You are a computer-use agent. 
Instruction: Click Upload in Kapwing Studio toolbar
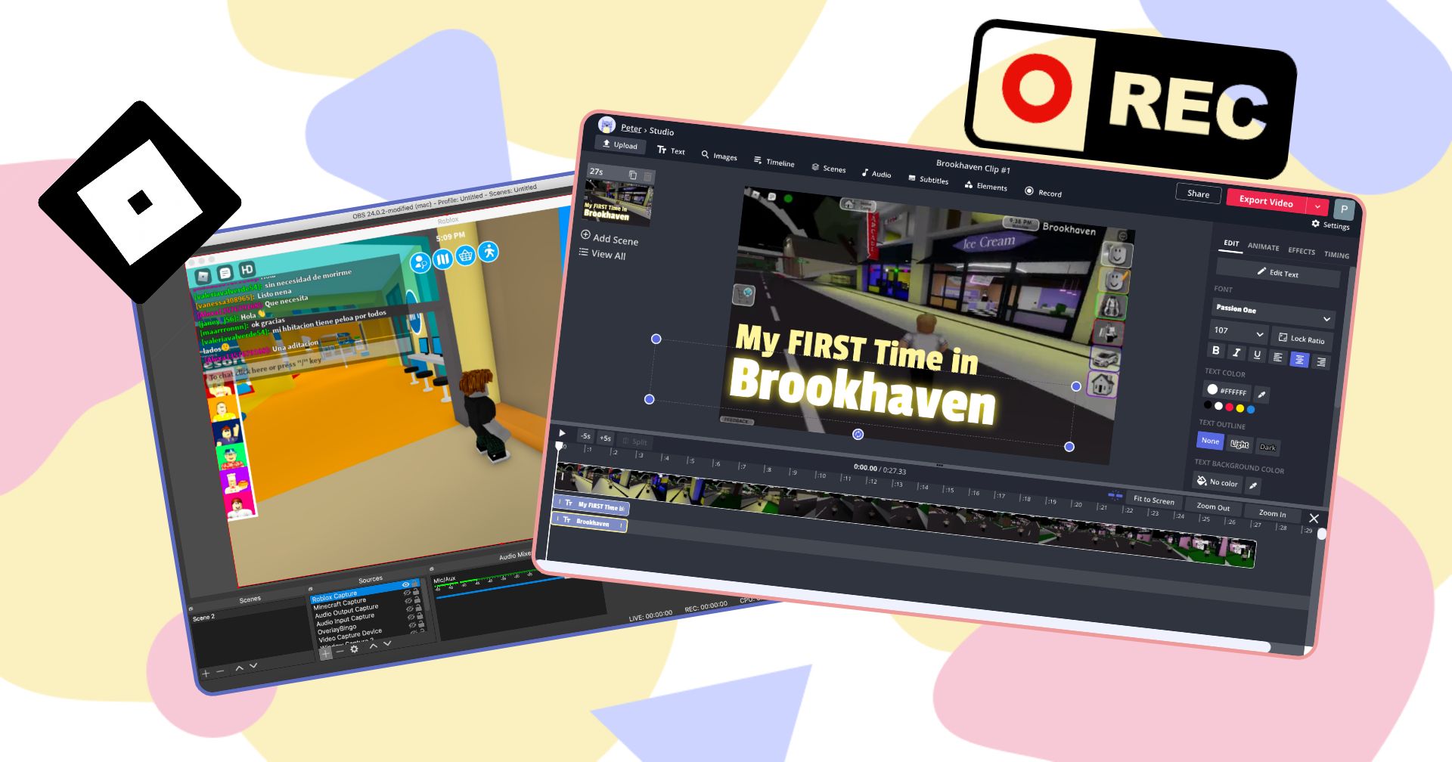620,144
